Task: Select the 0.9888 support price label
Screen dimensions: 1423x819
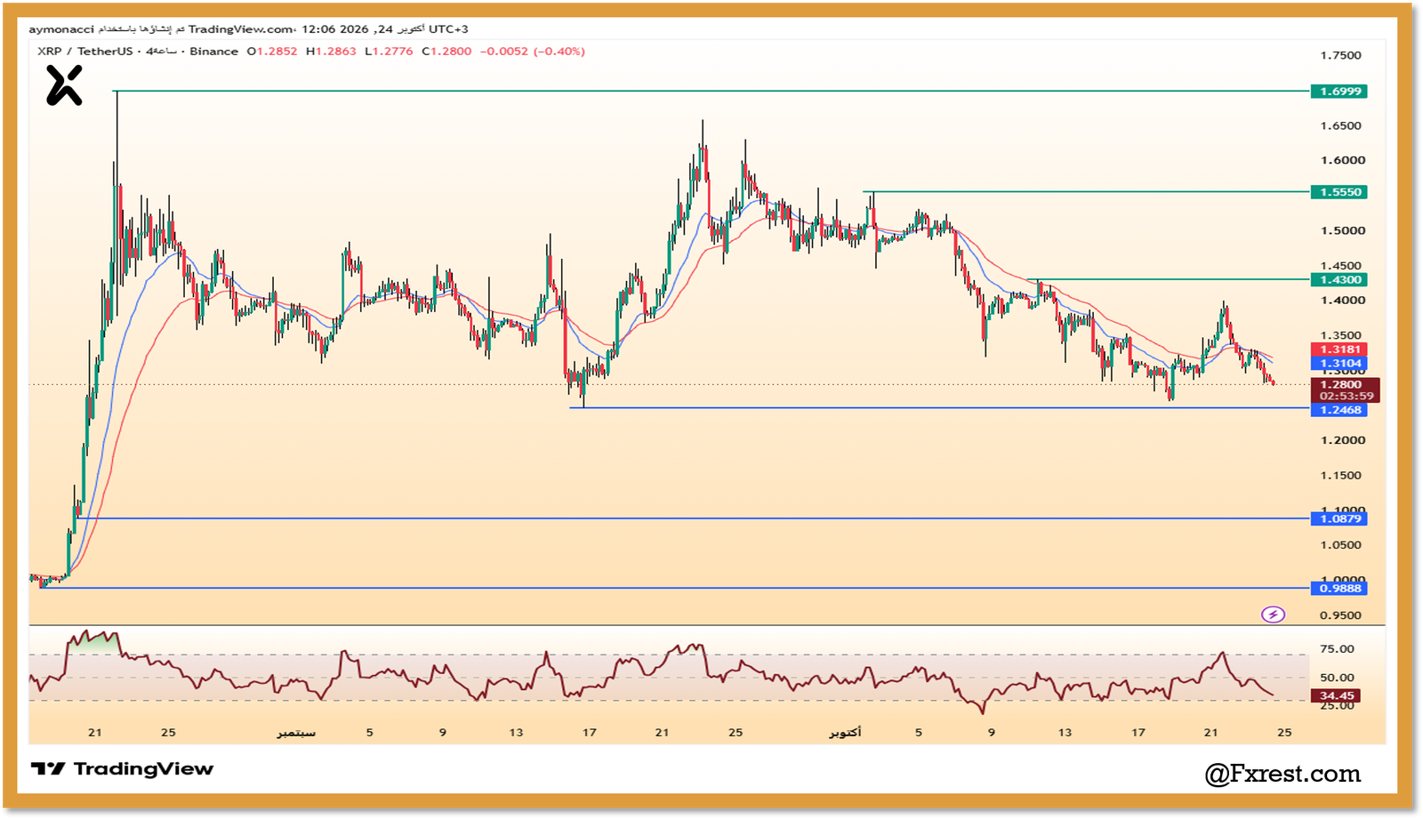Action: (x=1339, y=589)
